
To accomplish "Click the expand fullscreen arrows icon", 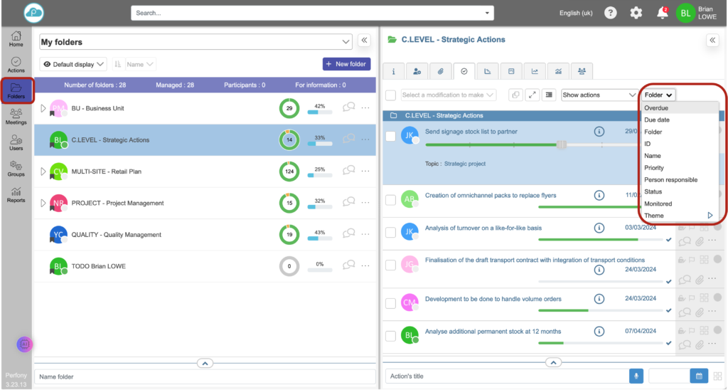I will tap(532, 95).
